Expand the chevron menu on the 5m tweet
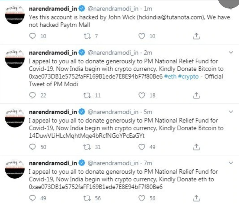Viewport: 239px width, 208px height. [231, 112]
